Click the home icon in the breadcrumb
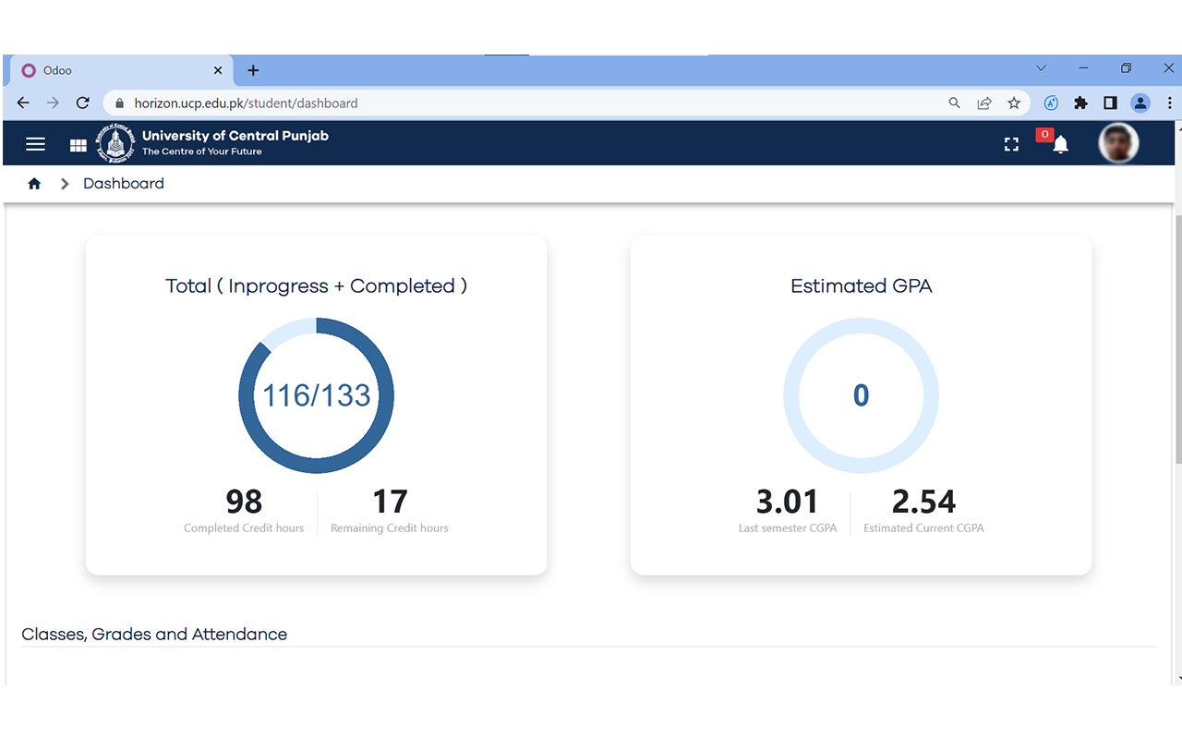Screen dimensions: 1182x739 [x=34, y=183]
